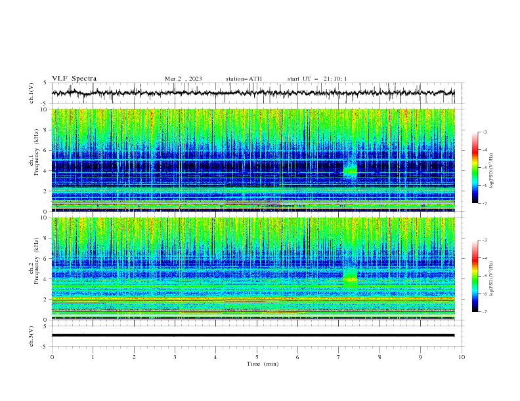The image size is (520, 401).
Task: Click the 4 kHz burst in ch.1 spectrogram
Action: pos(350,172)
